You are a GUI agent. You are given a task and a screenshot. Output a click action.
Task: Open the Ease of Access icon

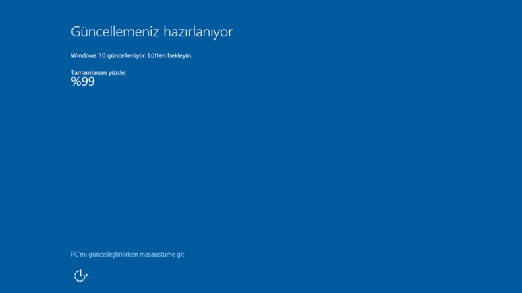coord(80,275)
